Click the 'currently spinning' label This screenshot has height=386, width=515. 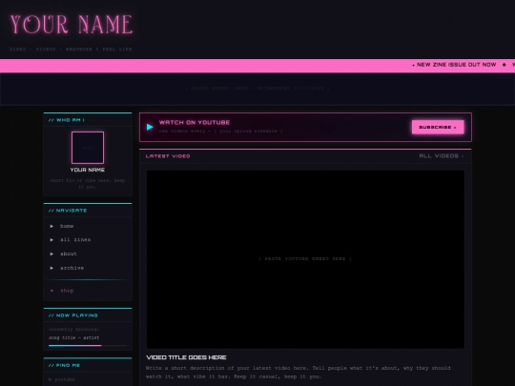pos(73,329)
